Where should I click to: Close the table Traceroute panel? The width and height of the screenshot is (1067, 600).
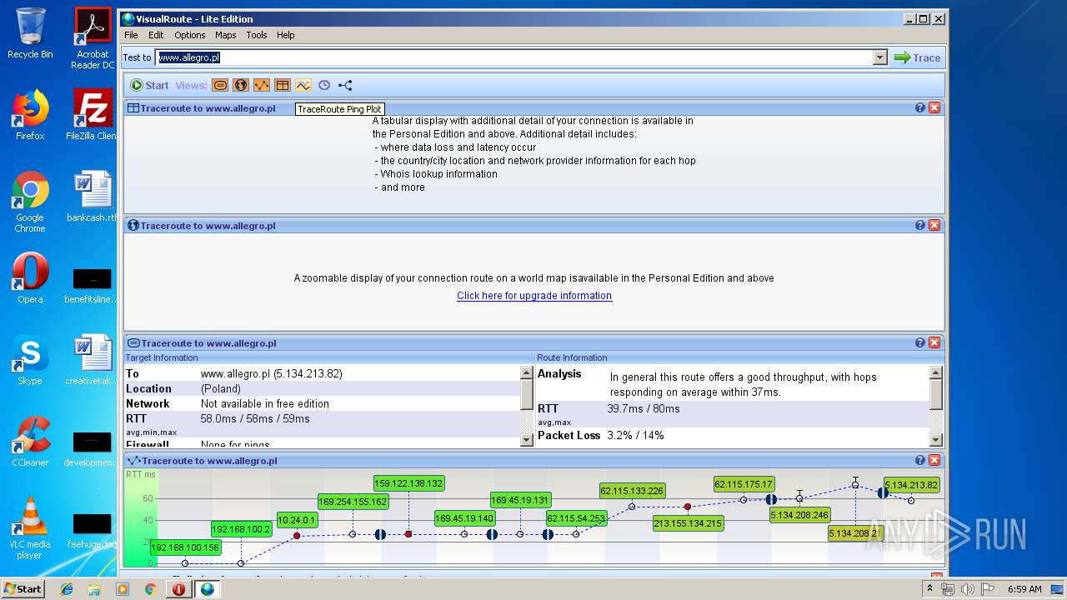pos(934,107)
